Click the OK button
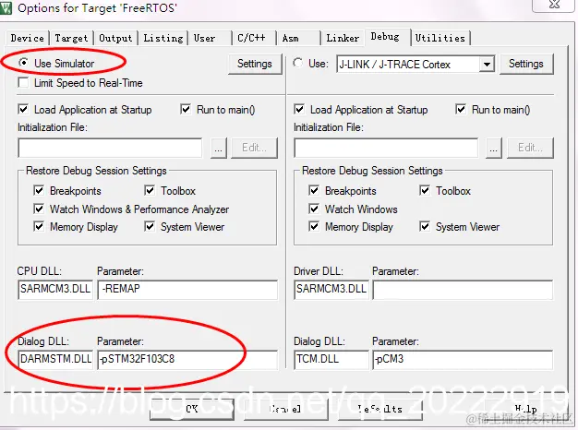Screen dimensions: 578x430 192,409
